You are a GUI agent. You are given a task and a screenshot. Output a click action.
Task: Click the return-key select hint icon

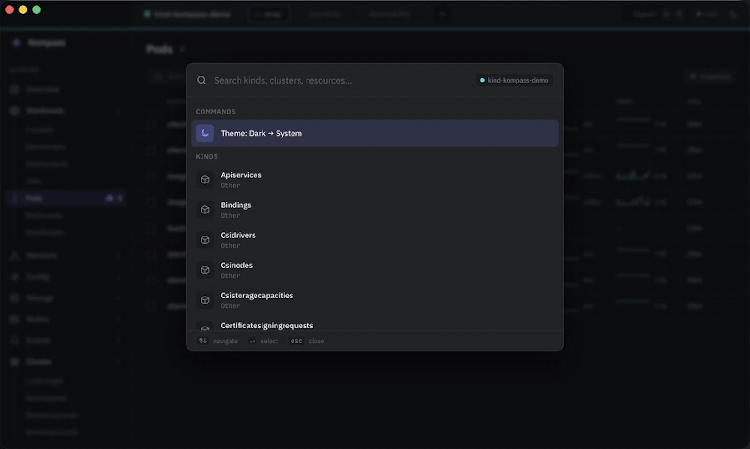252,341
